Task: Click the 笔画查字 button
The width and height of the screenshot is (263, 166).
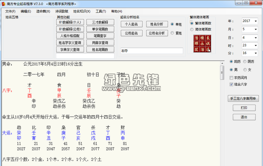Action: point(100,36)
